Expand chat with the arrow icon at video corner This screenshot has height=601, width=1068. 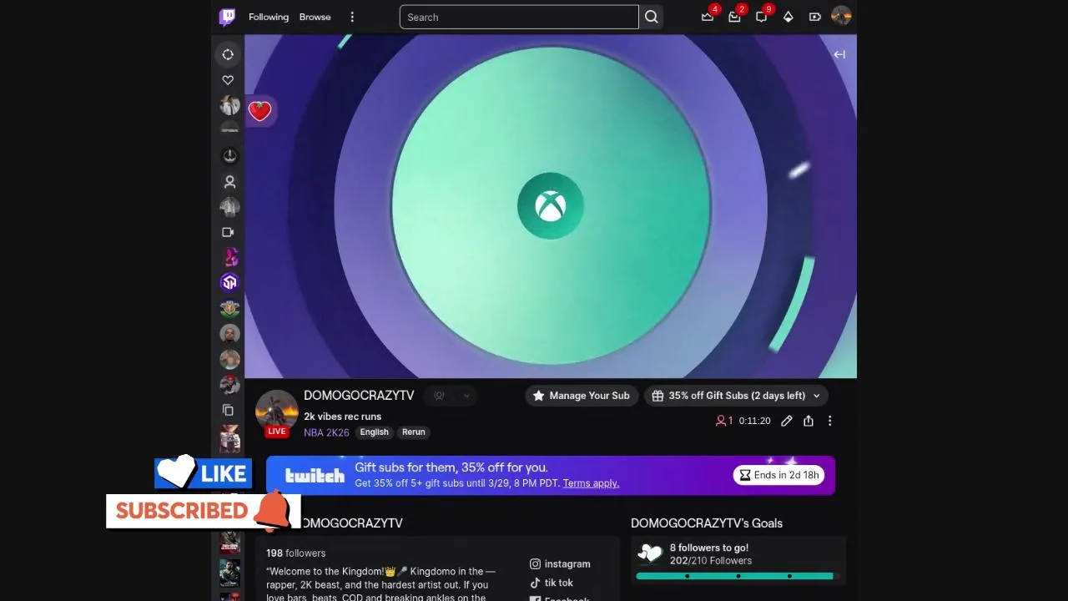point(839,54)
